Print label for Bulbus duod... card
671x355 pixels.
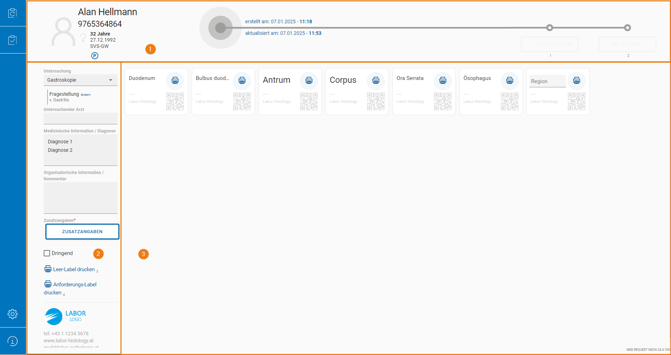(x=242, y=81)
